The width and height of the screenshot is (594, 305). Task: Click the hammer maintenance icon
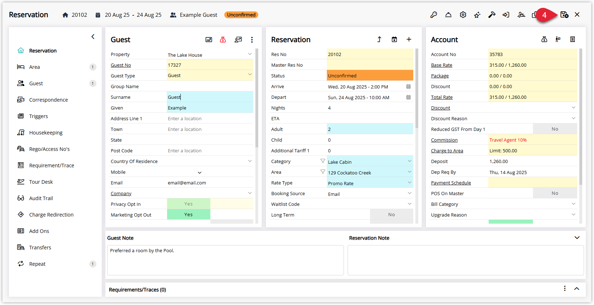click(x=492, y=15)
